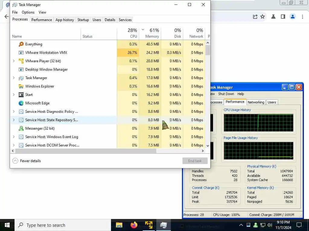Expand the Task Manager process group
This screenshot has width=309, height=231.
(14, 78)
